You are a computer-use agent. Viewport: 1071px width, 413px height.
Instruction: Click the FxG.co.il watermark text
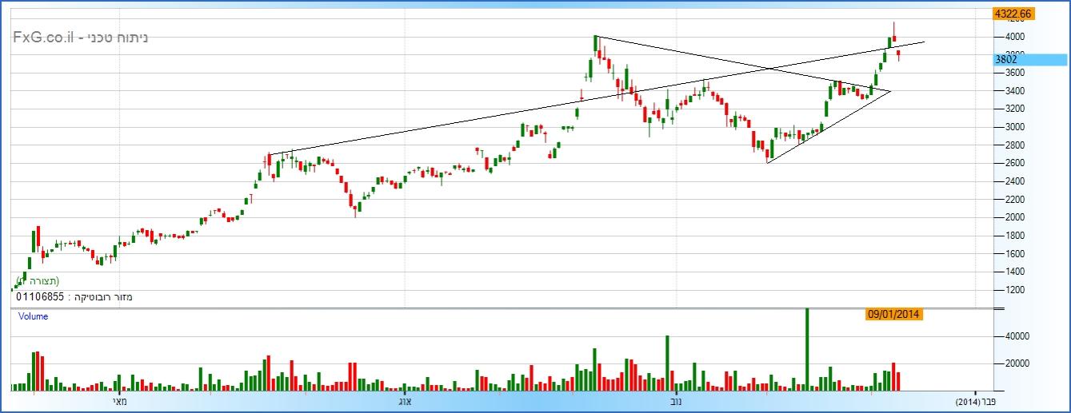point(44,38)
